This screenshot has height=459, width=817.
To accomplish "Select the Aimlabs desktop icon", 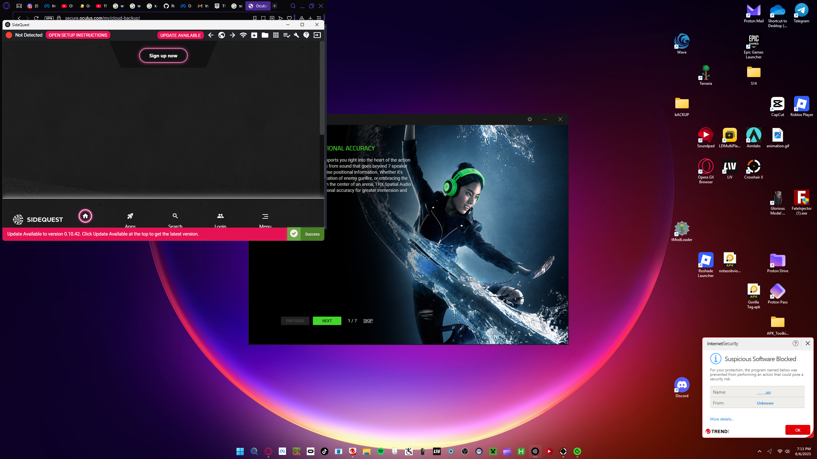I will coord(753,138).
